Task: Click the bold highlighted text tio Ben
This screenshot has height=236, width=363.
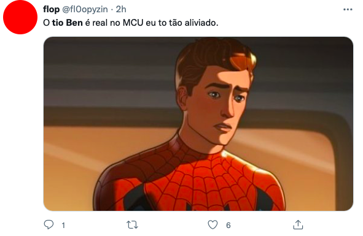Action: click(x=67, y=23)
